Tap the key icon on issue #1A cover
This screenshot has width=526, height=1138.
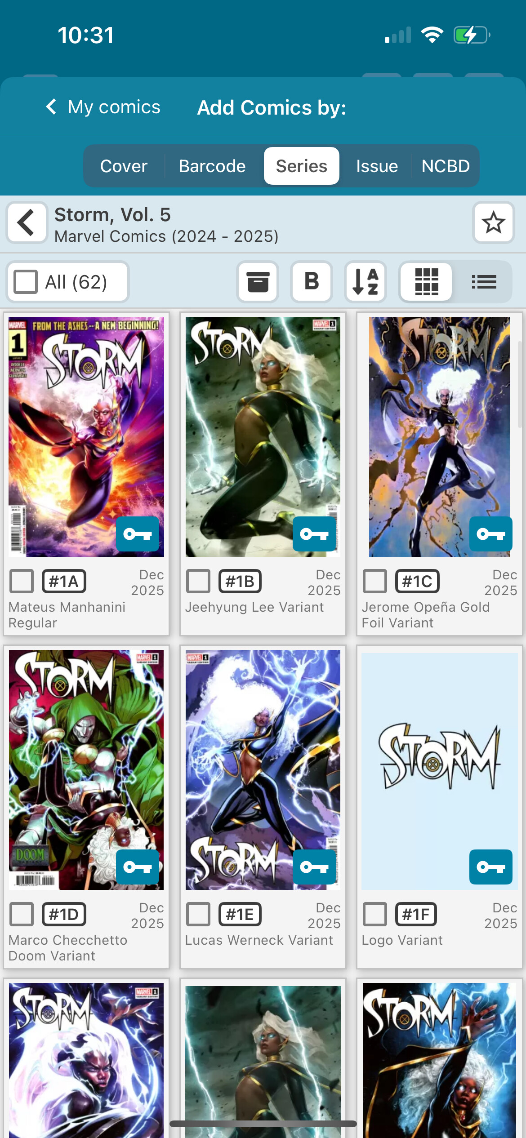[x=138, y=534]
